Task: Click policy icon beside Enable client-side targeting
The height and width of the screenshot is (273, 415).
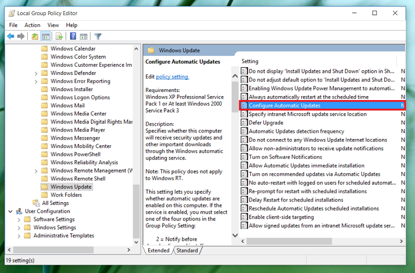Action: [x=244, y=217]
